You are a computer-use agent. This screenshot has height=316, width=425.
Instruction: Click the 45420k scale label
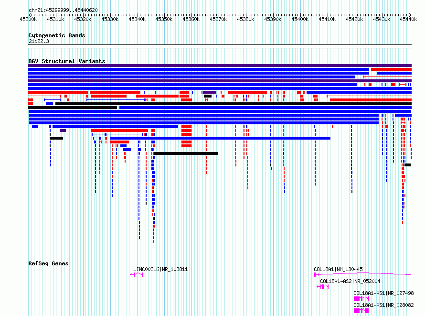pyautogui.click(x=354, y=19)
